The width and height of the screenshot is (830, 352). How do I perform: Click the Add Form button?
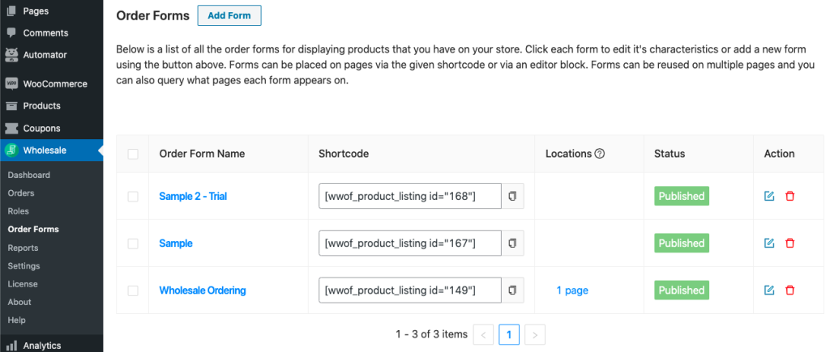[229, 15]
